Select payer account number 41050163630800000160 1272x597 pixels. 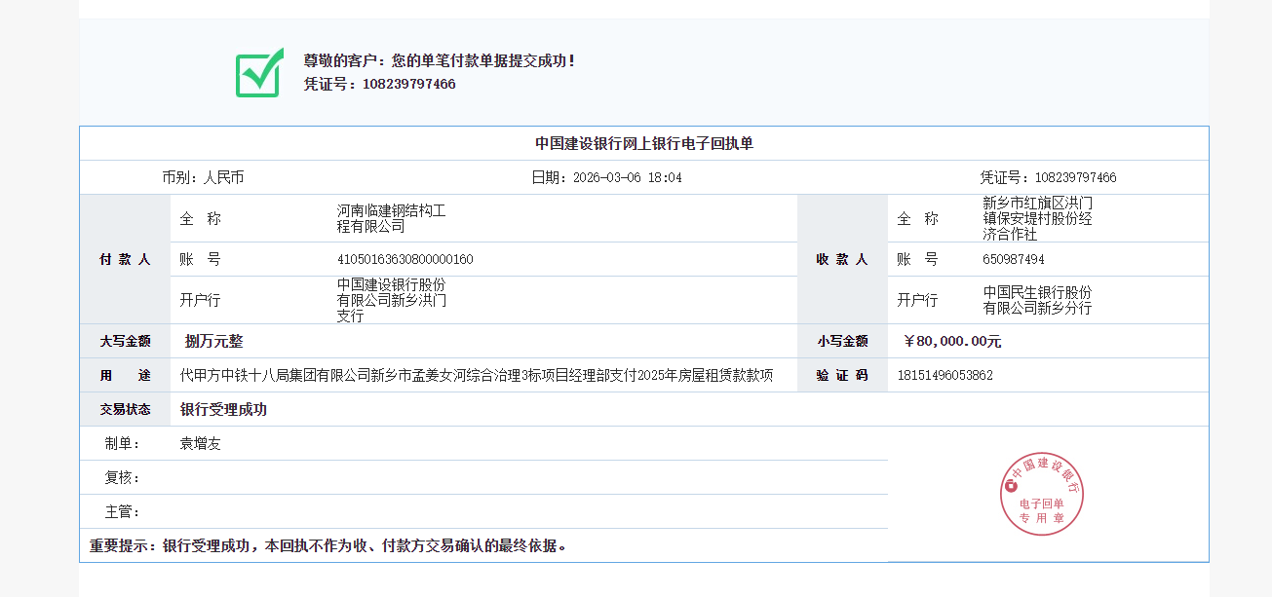tap(405, 260)
